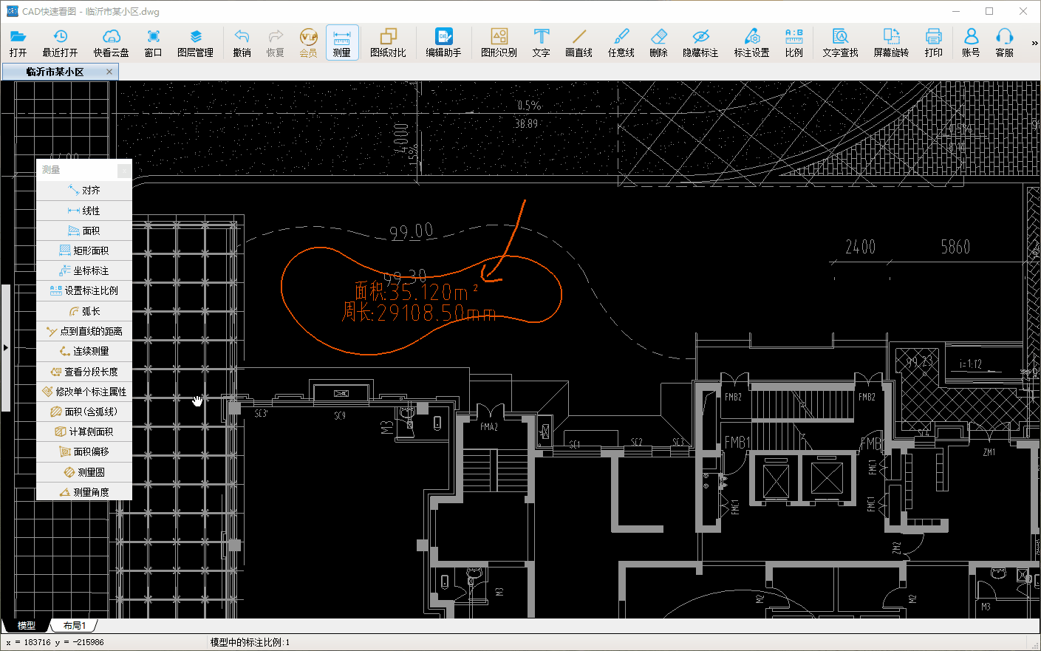This screenshot has height=651, width=1041.
Task: Click the 撤销 undo arrow
Action: (242, 37)
